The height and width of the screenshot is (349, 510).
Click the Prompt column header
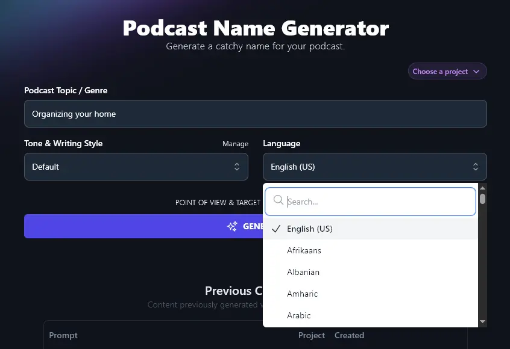[63, 335]
